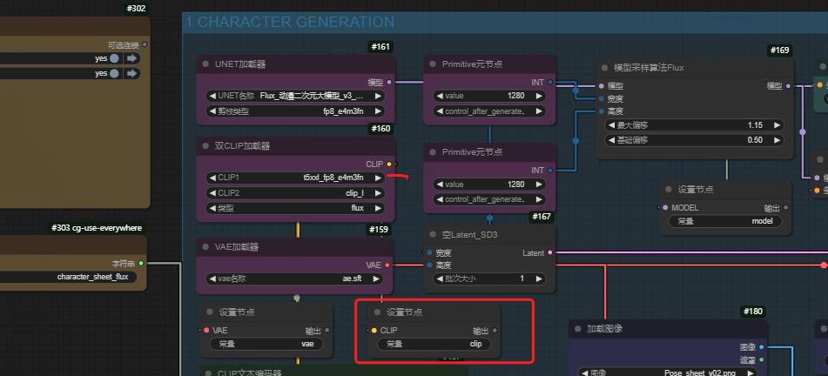
Task: Collapse the 设置节点 with the MODEL input
Action: click(669, 189)
